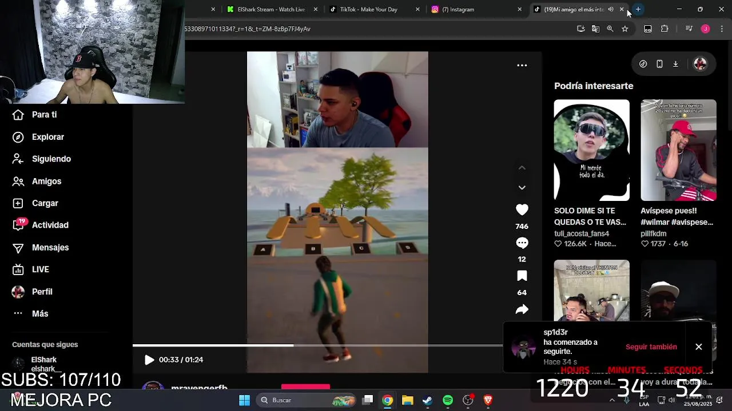
Task: Open the LIVE section
Action: (31, 269)
